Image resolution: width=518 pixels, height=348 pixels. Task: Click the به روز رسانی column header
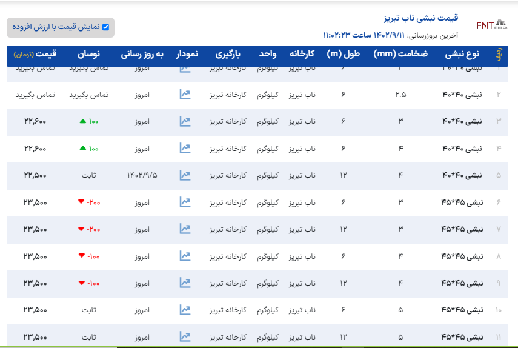[x=142, y=55]
